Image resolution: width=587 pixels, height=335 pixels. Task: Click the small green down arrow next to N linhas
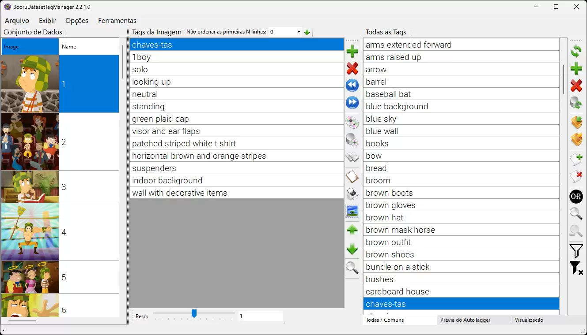click(x=307, y=32)
